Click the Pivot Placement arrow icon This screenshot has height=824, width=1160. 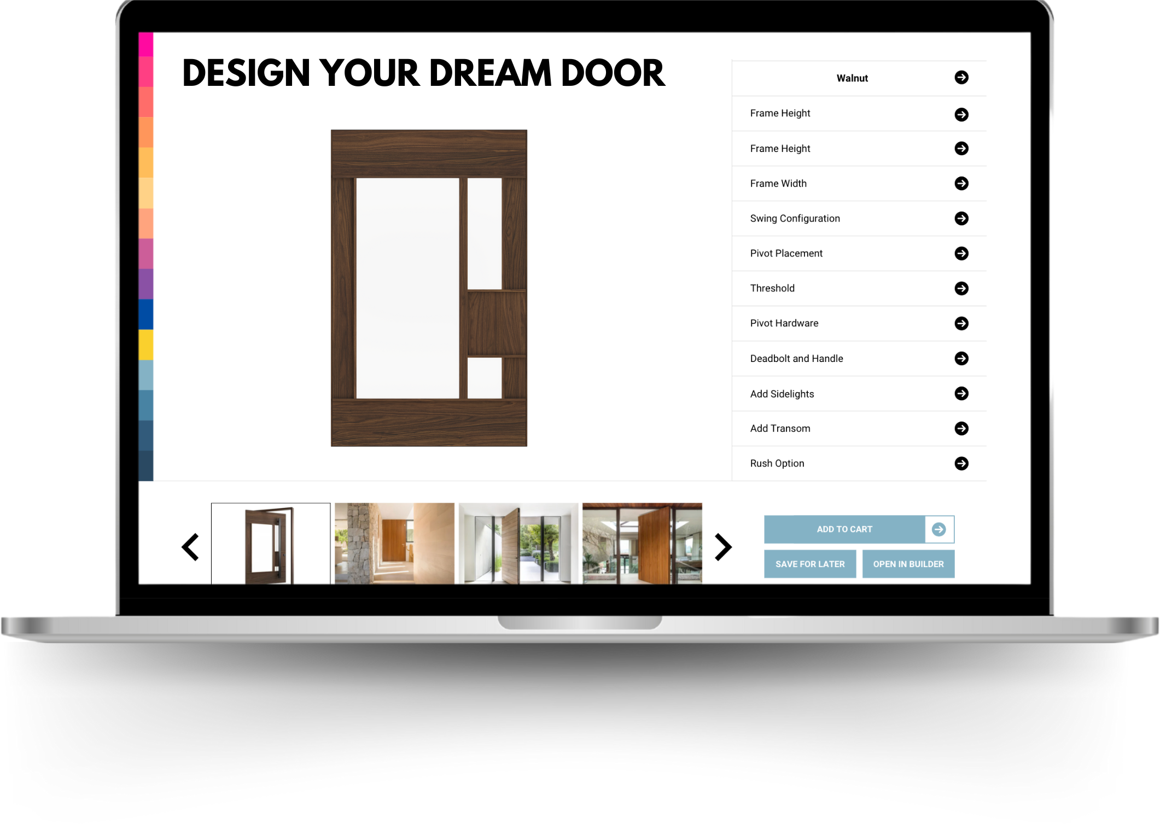point(962,253)
